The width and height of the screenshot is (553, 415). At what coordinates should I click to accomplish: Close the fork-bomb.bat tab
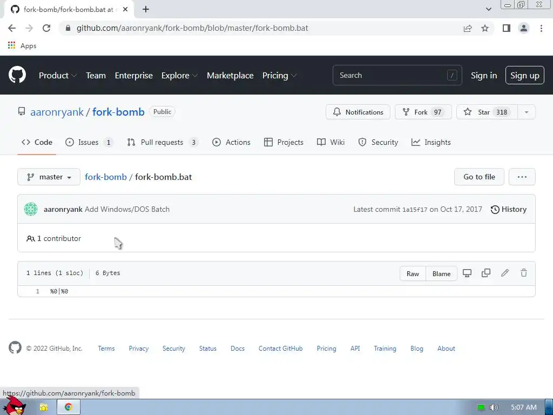125,10
